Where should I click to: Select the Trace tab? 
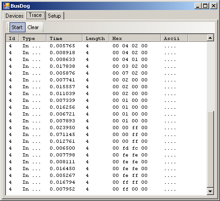[36, 15]
